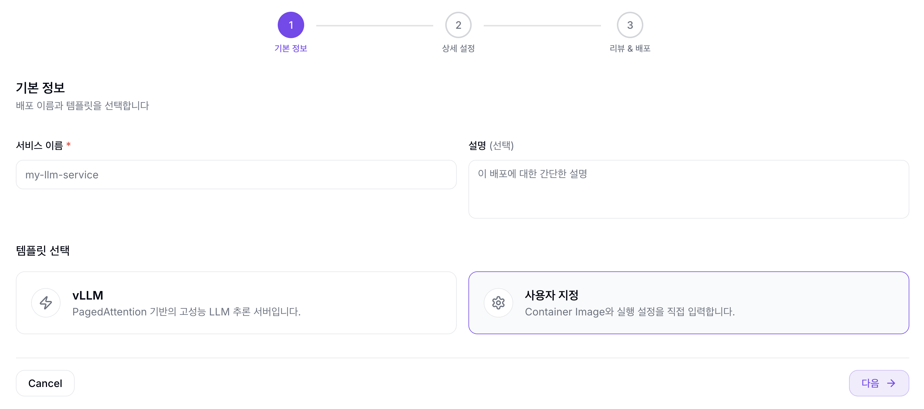Image resolution: width=924 pixels, height=409 pixels.
Task: Focus the 서비스 이름 input field
Action: pos(236,174)
